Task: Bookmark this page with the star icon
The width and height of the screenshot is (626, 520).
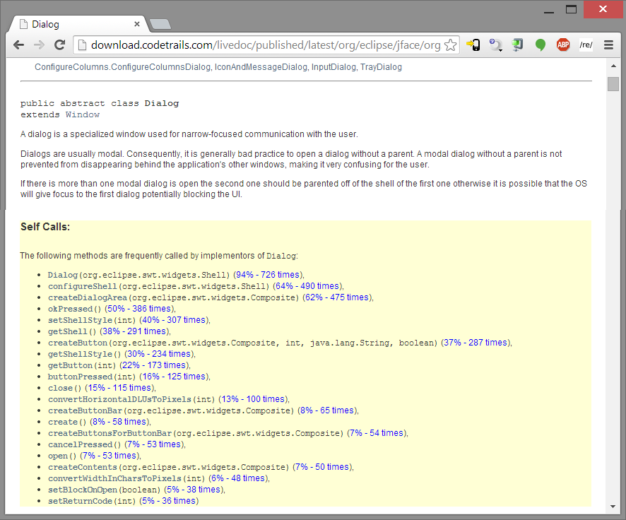Action: point(450,45)
